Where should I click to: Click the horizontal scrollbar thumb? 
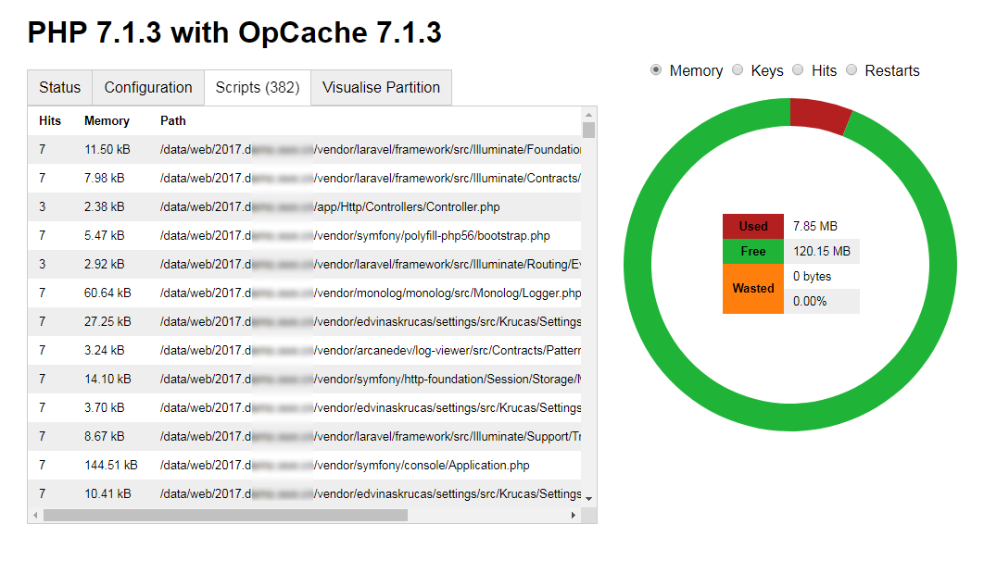pyautogui.click(x=225, y=515)
